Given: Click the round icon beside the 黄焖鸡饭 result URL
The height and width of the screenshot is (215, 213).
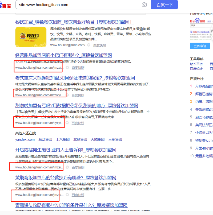Looking at the screenshot, I should point(67,195).
